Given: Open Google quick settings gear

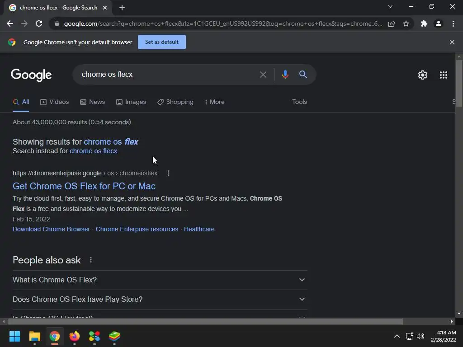Looking at the screenshot, I should click(423, 75).
